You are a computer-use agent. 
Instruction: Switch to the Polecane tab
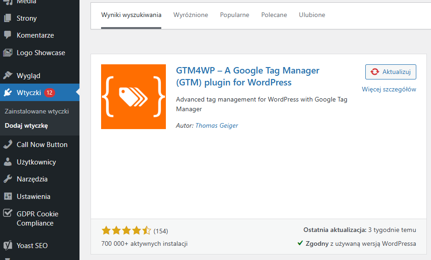coord(274,15)
